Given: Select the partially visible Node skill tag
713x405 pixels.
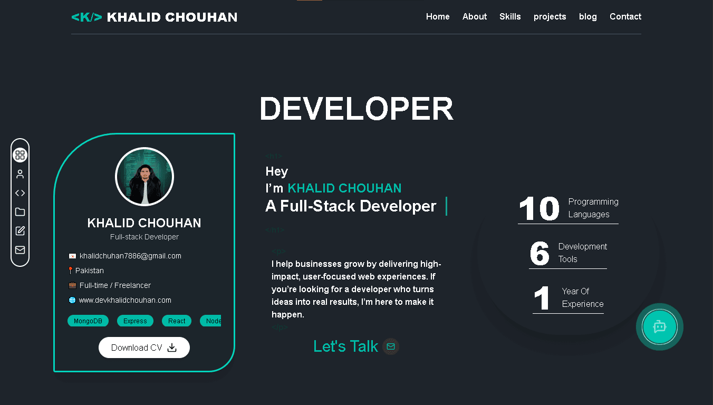Looking at the screenshot, I should click(x=210, y=321).
